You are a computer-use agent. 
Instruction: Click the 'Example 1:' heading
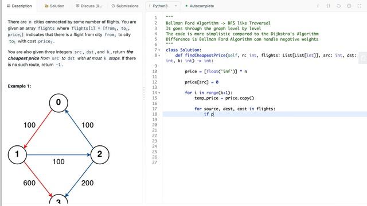[x=19, y=86]
